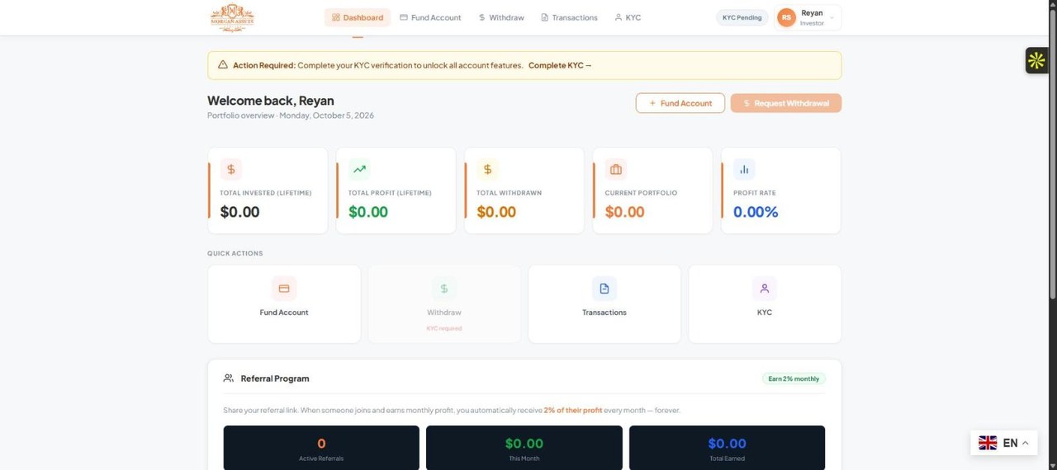Viewport: 1057px width, 470px height.
Task: Click the Total Invested dollar icon
Action: [231, 169]
